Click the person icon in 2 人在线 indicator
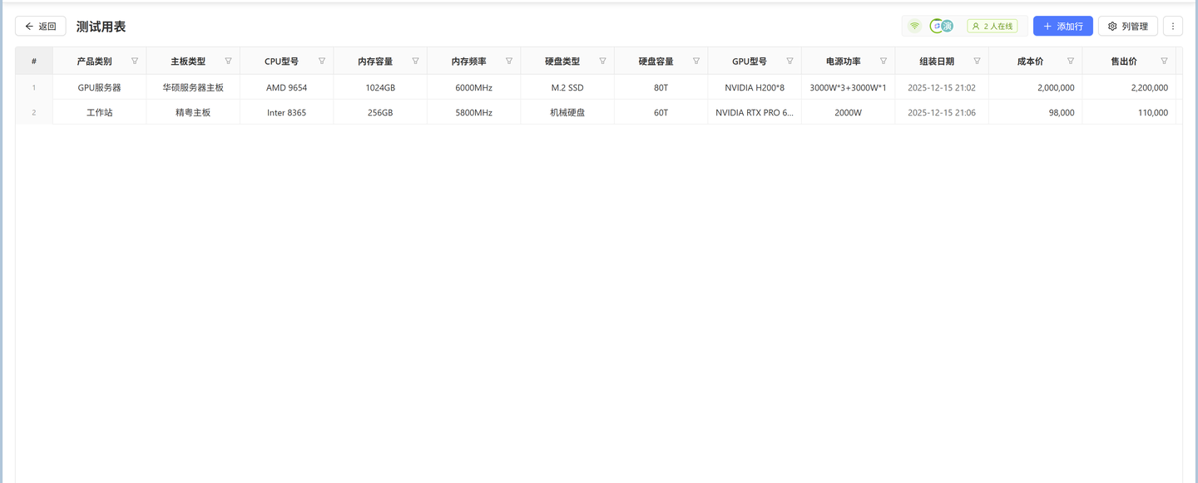Viewport: 1198px width, 483px height. click(x=976, y=26)
